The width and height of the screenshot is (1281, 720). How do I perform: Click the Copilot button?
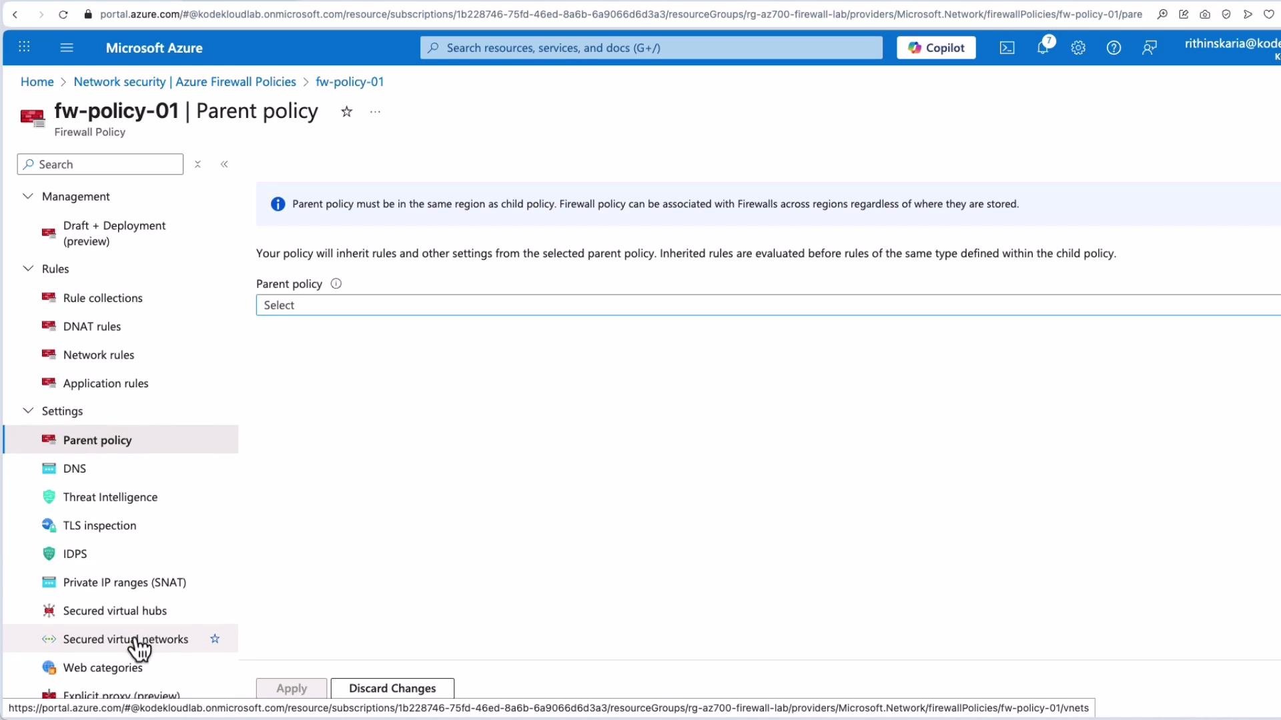pos(936,48)
